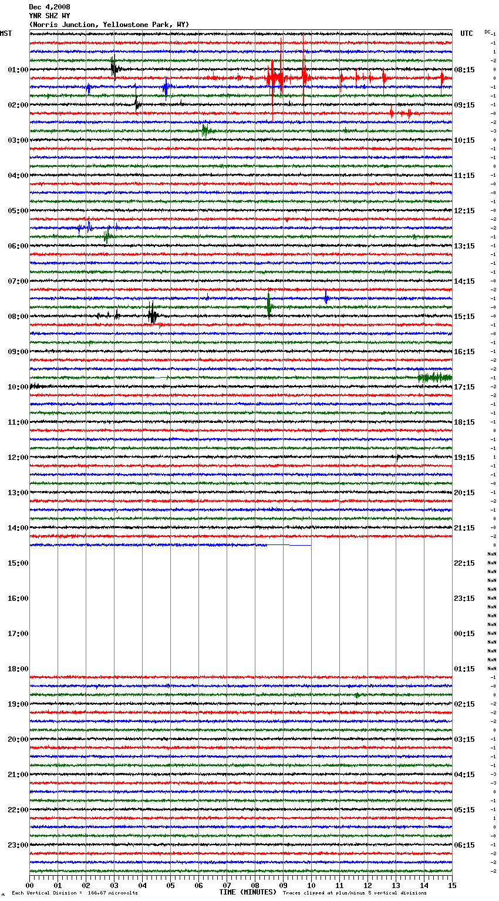Select the "14:00" MST time label

tap(18, 528)
